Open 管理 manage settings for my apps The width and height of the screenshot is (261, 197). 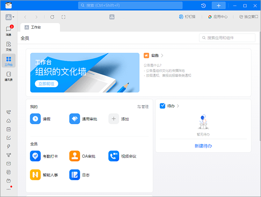143,107
